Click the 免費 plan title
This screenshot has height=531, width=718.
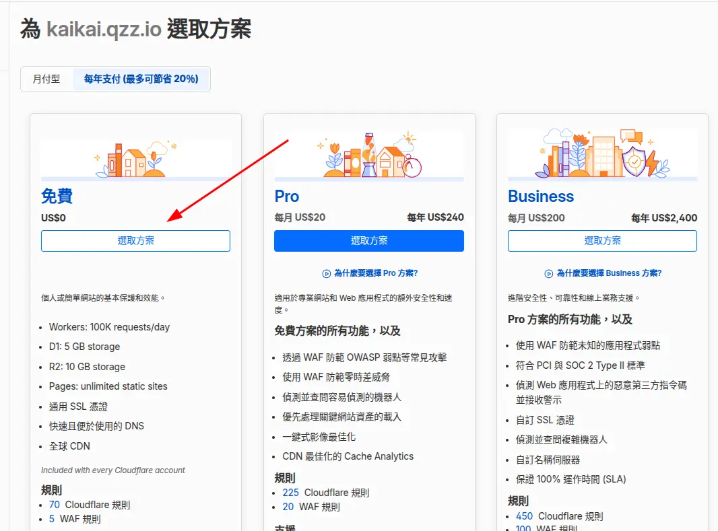pos(57,197)
